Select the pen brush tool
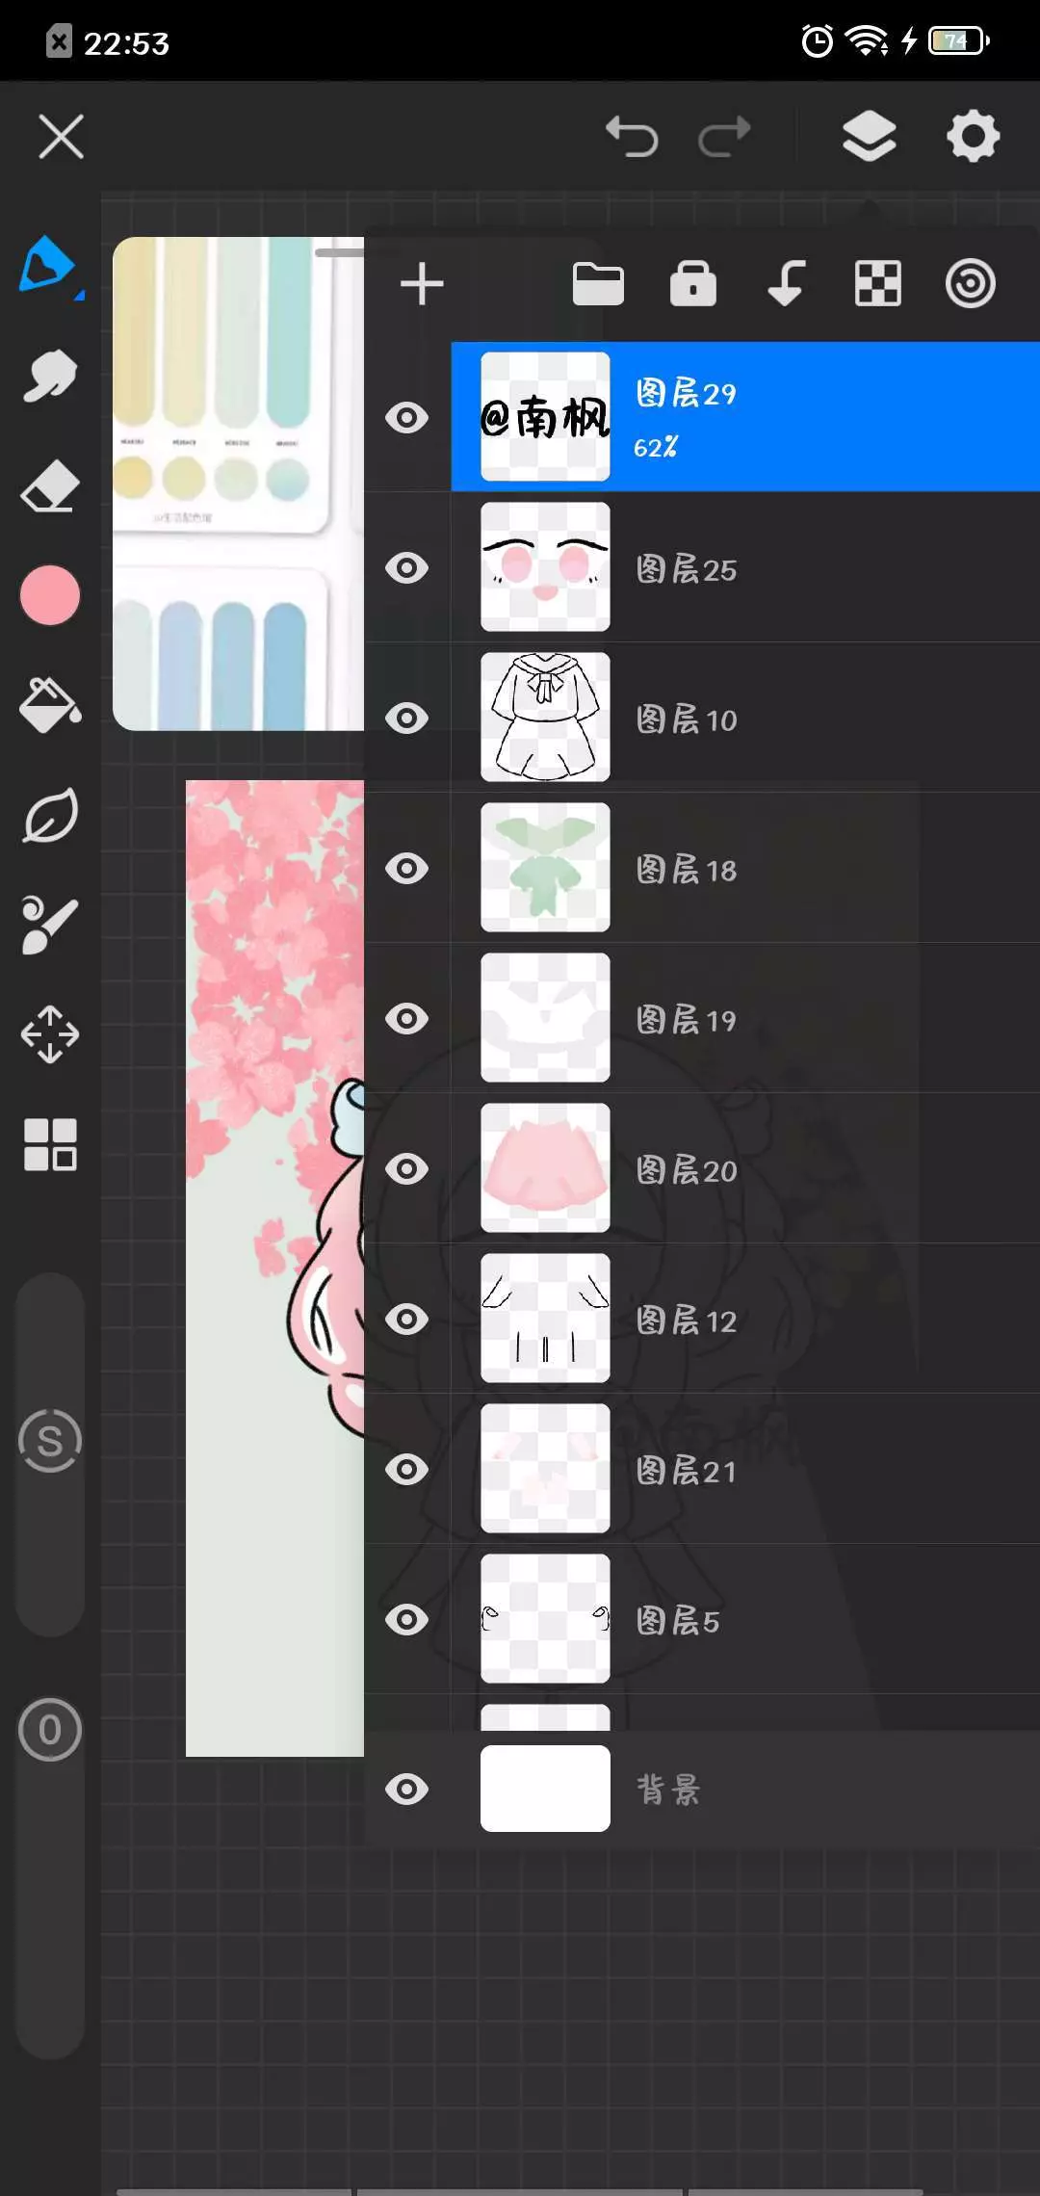1040x2196 pixels. 48,265
